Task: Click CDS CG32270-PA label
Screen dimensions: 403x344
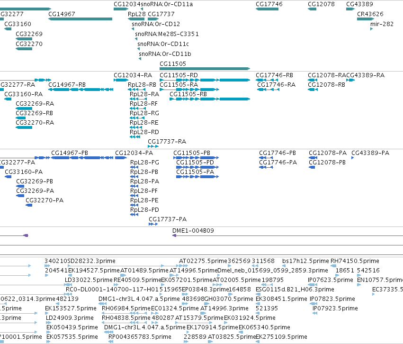Action: click(45, 200)
